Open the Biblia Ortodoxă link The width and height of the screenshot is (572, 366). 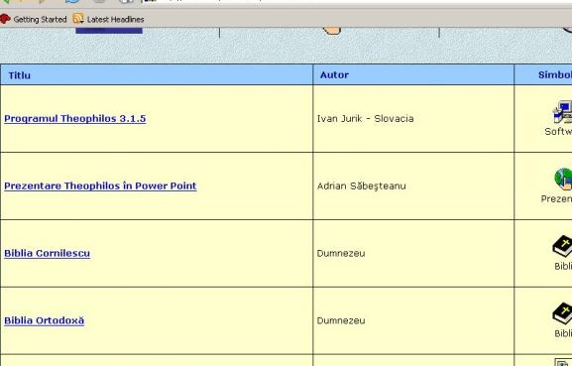45,320
